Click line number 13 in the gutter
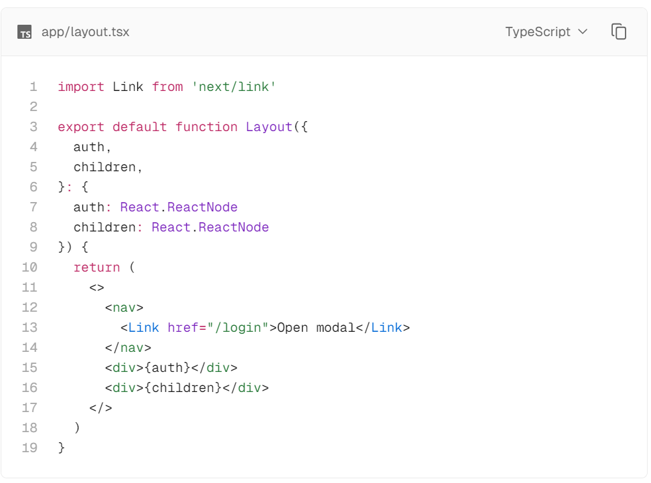 (29, 328)
